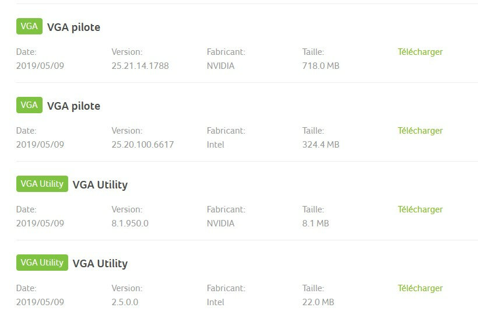Viewport: 478px width, 318px height.
Task: Click the 8.1 MB file size
Action: click(x=315, y=223)
